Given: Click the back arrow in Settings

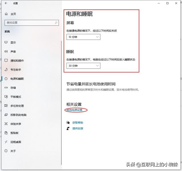Looking at the screenshot, I should click(6, 3).
